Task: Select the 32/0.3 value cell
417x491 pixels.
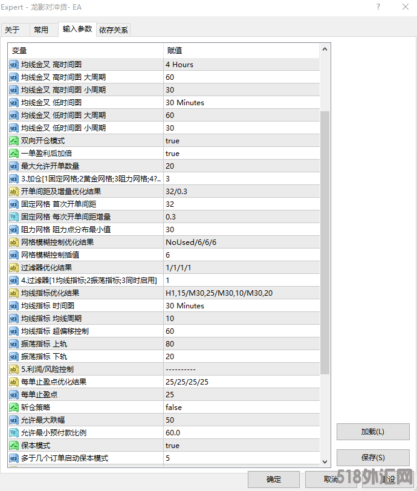Action: pos(241,192)
